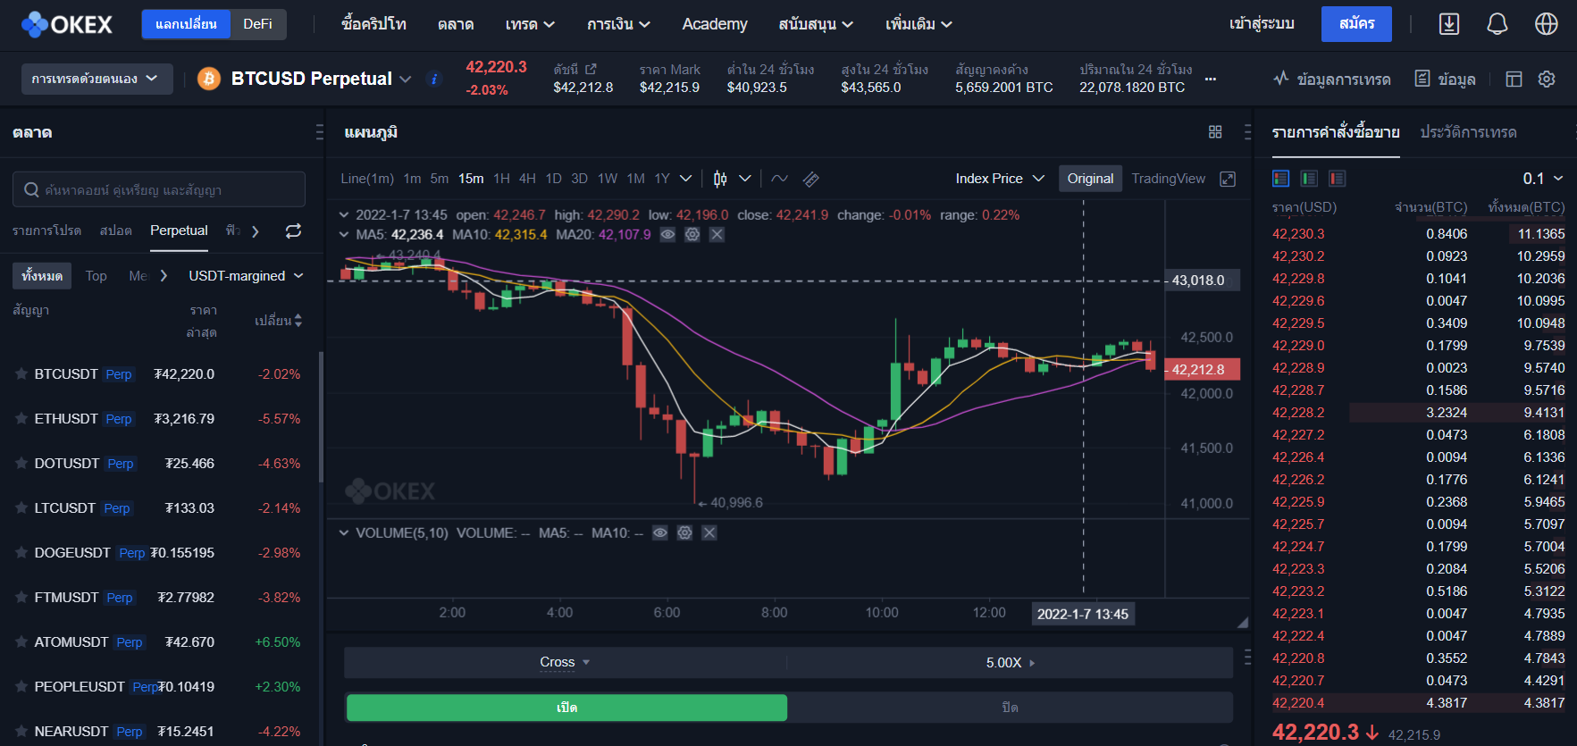This screenshot has width=1577, height=746.
Task: Collapse the VOLUME indicator row
Action: [x=344, y=533]
